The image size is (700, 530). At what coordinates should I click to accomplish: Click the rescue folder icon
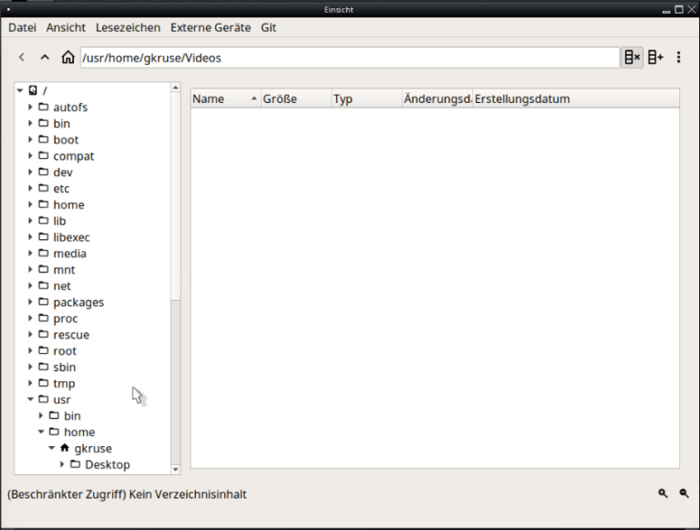44,334
